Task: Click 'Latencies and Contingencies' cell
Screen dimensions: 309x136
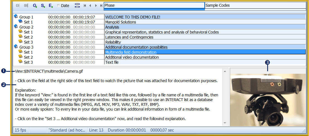Action: click(x=205, y=37)
